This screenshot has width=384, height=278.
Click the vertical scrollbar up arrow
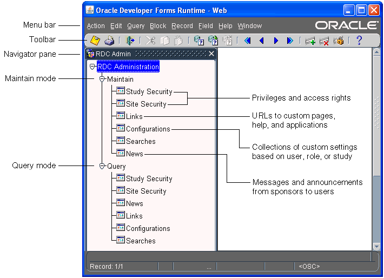coord(376,52)
